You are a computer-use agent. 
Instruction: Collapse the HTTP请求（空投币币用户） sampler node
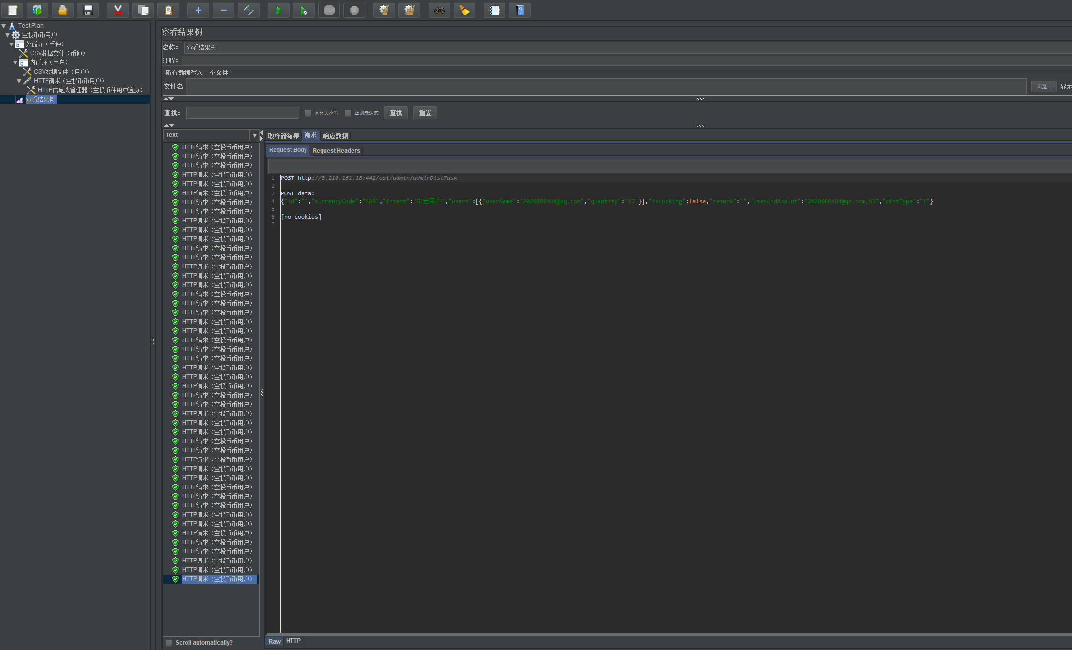point(19,81)
